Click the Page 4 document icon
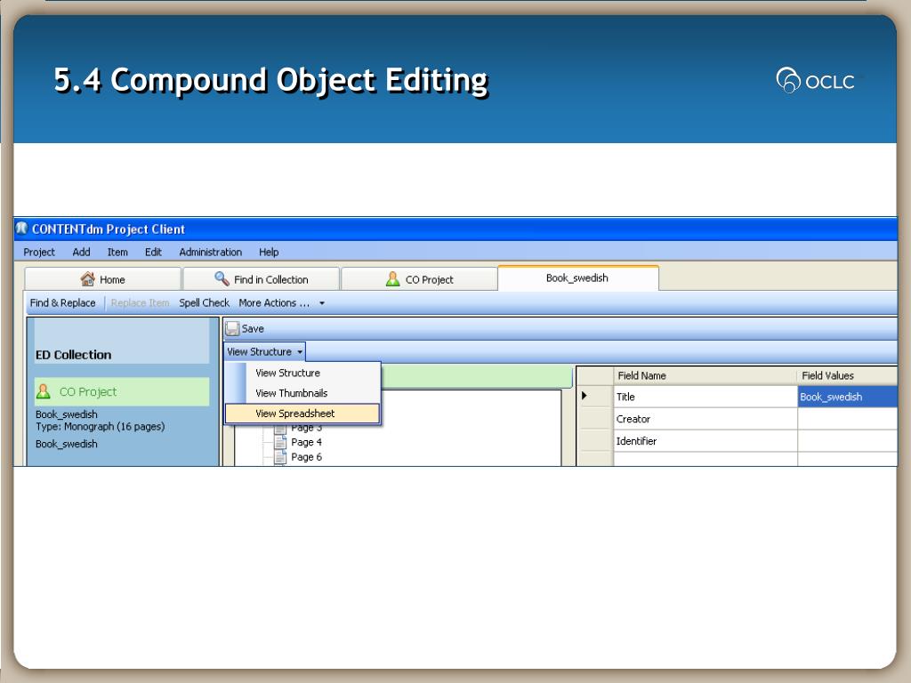 tap(280, 443)
